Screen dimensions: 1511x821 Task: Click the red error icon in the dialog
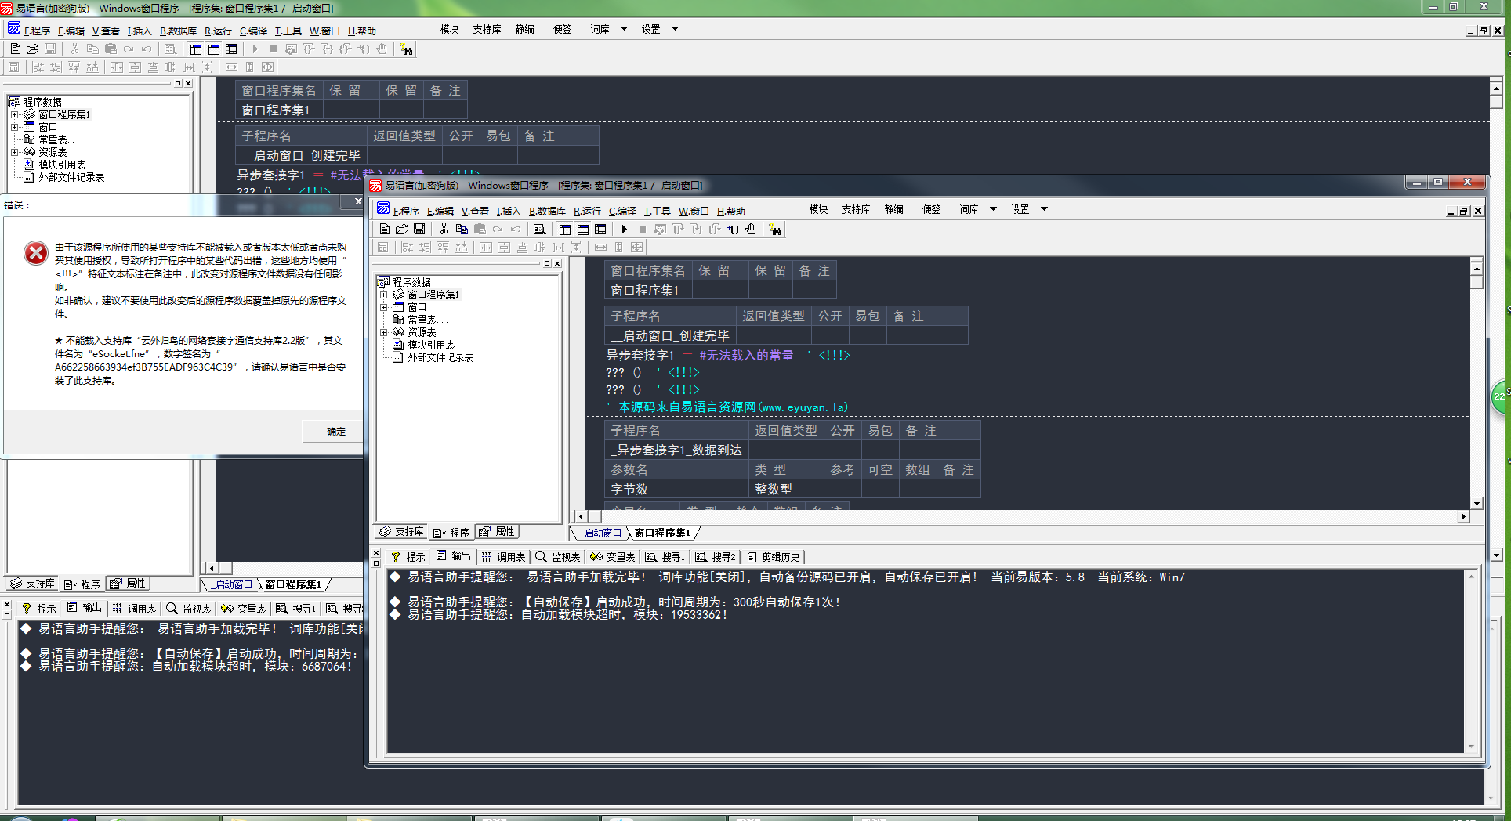click(36, 253)
